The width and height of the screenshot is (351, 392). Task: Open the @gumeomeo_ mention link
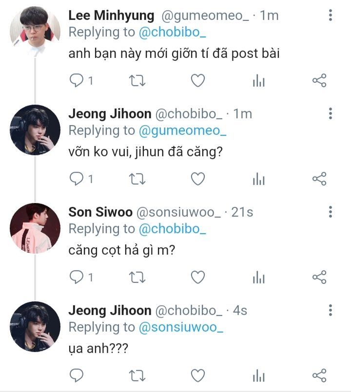(183, 131)
